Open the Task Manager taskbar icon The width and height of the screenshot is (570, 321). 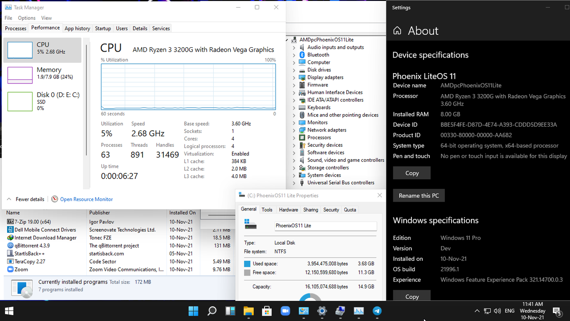(358, 311)
